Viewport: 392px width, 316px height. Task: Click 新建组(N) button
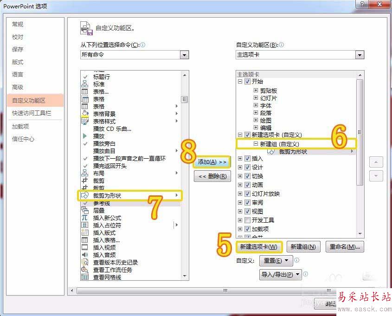303,247
